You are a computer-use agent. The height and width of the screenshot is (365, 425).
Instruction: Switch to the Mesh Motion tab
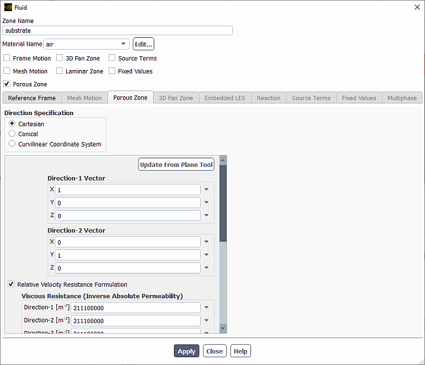84,98
